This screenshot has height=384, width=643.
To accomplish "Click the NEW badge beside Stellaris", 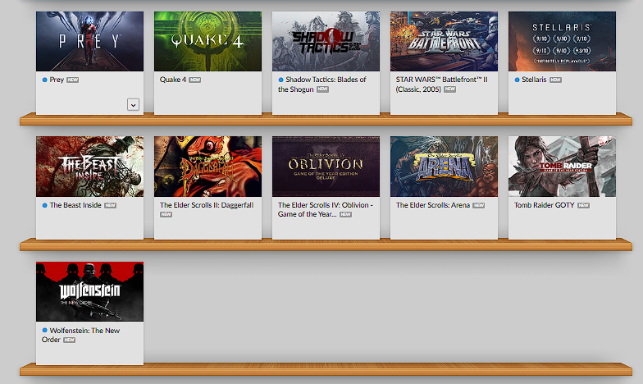I will point(556,80).
